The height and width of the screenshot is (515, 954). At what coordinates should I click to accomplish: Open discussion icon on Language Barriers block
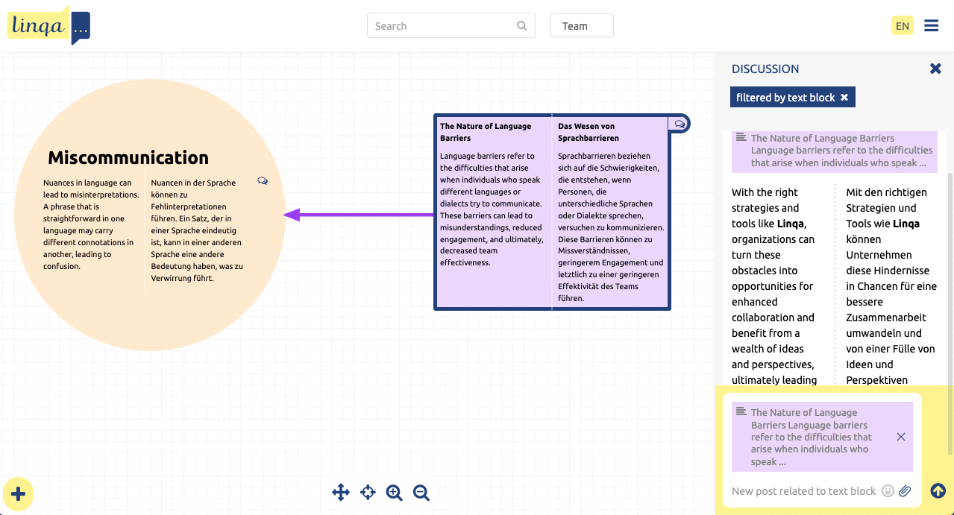(680, 124)
